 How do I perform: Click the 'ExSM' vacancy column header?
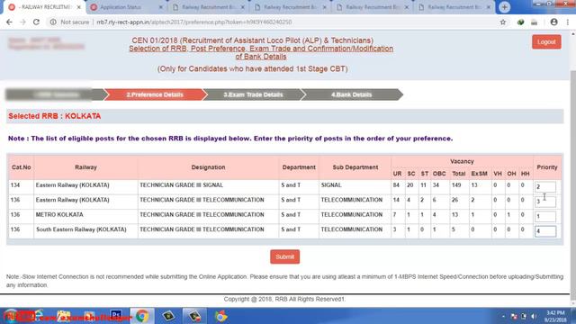click(x=479, y=174)
